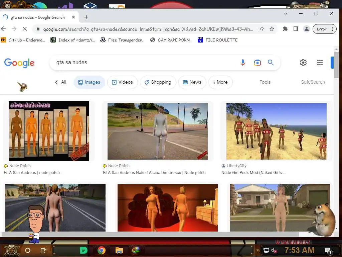Click the horizontal page scrollbar
342x257 pixels.
click(150, 234)
